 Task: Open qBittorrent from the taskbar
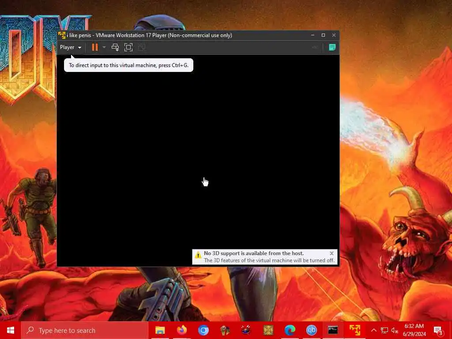point(311,330)
